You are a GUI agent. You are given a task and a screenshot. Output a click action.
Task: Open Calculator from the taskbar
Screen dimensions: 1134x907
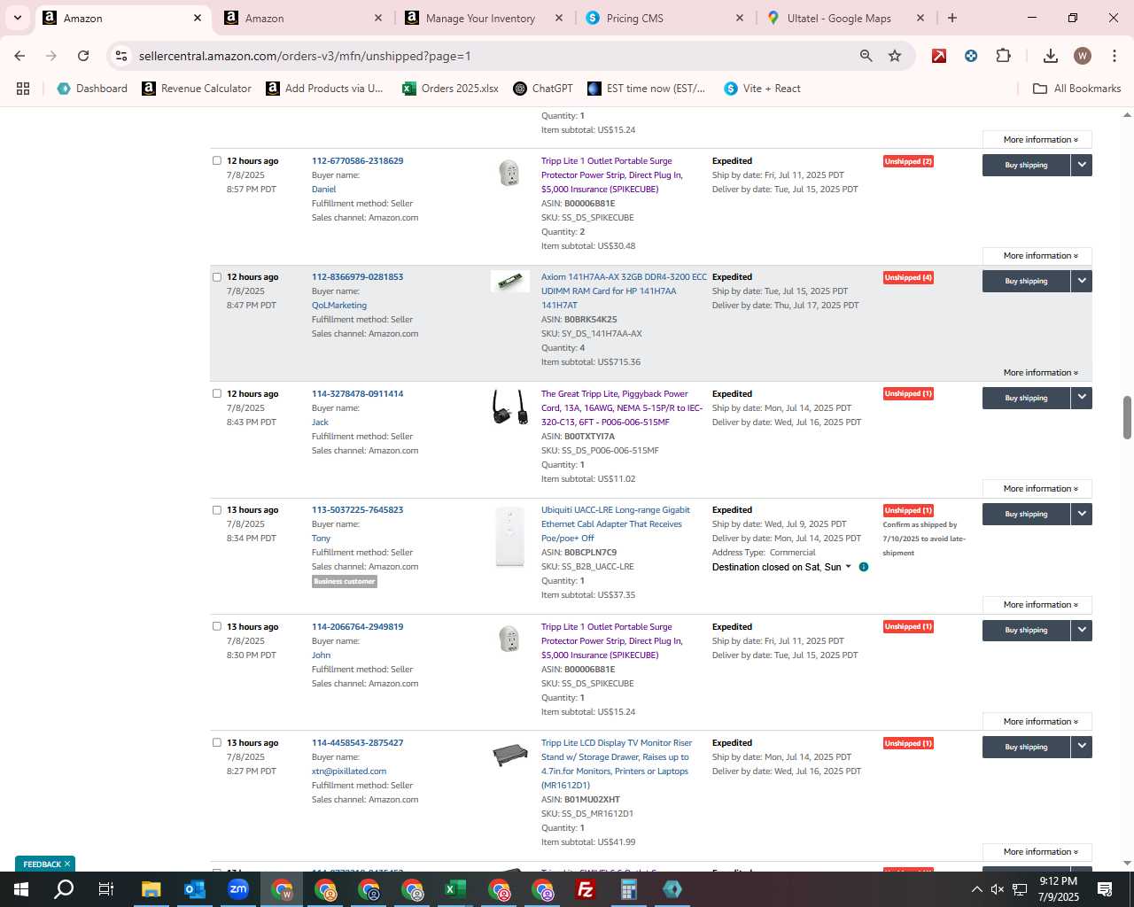point(628,889)
